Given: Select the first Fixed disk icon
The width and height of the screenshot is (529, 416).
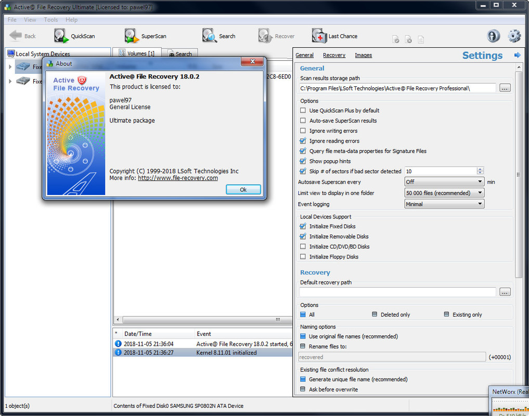Looking at the screenshot, I should point(23,67).
